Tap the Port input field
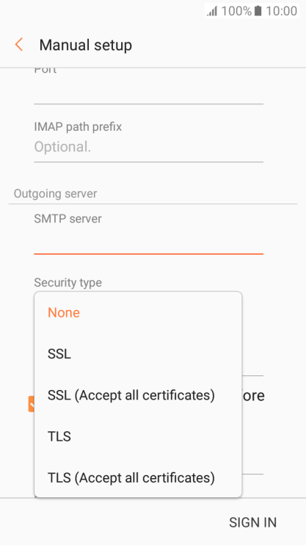 pyautogui.click(x=148, y=90)
